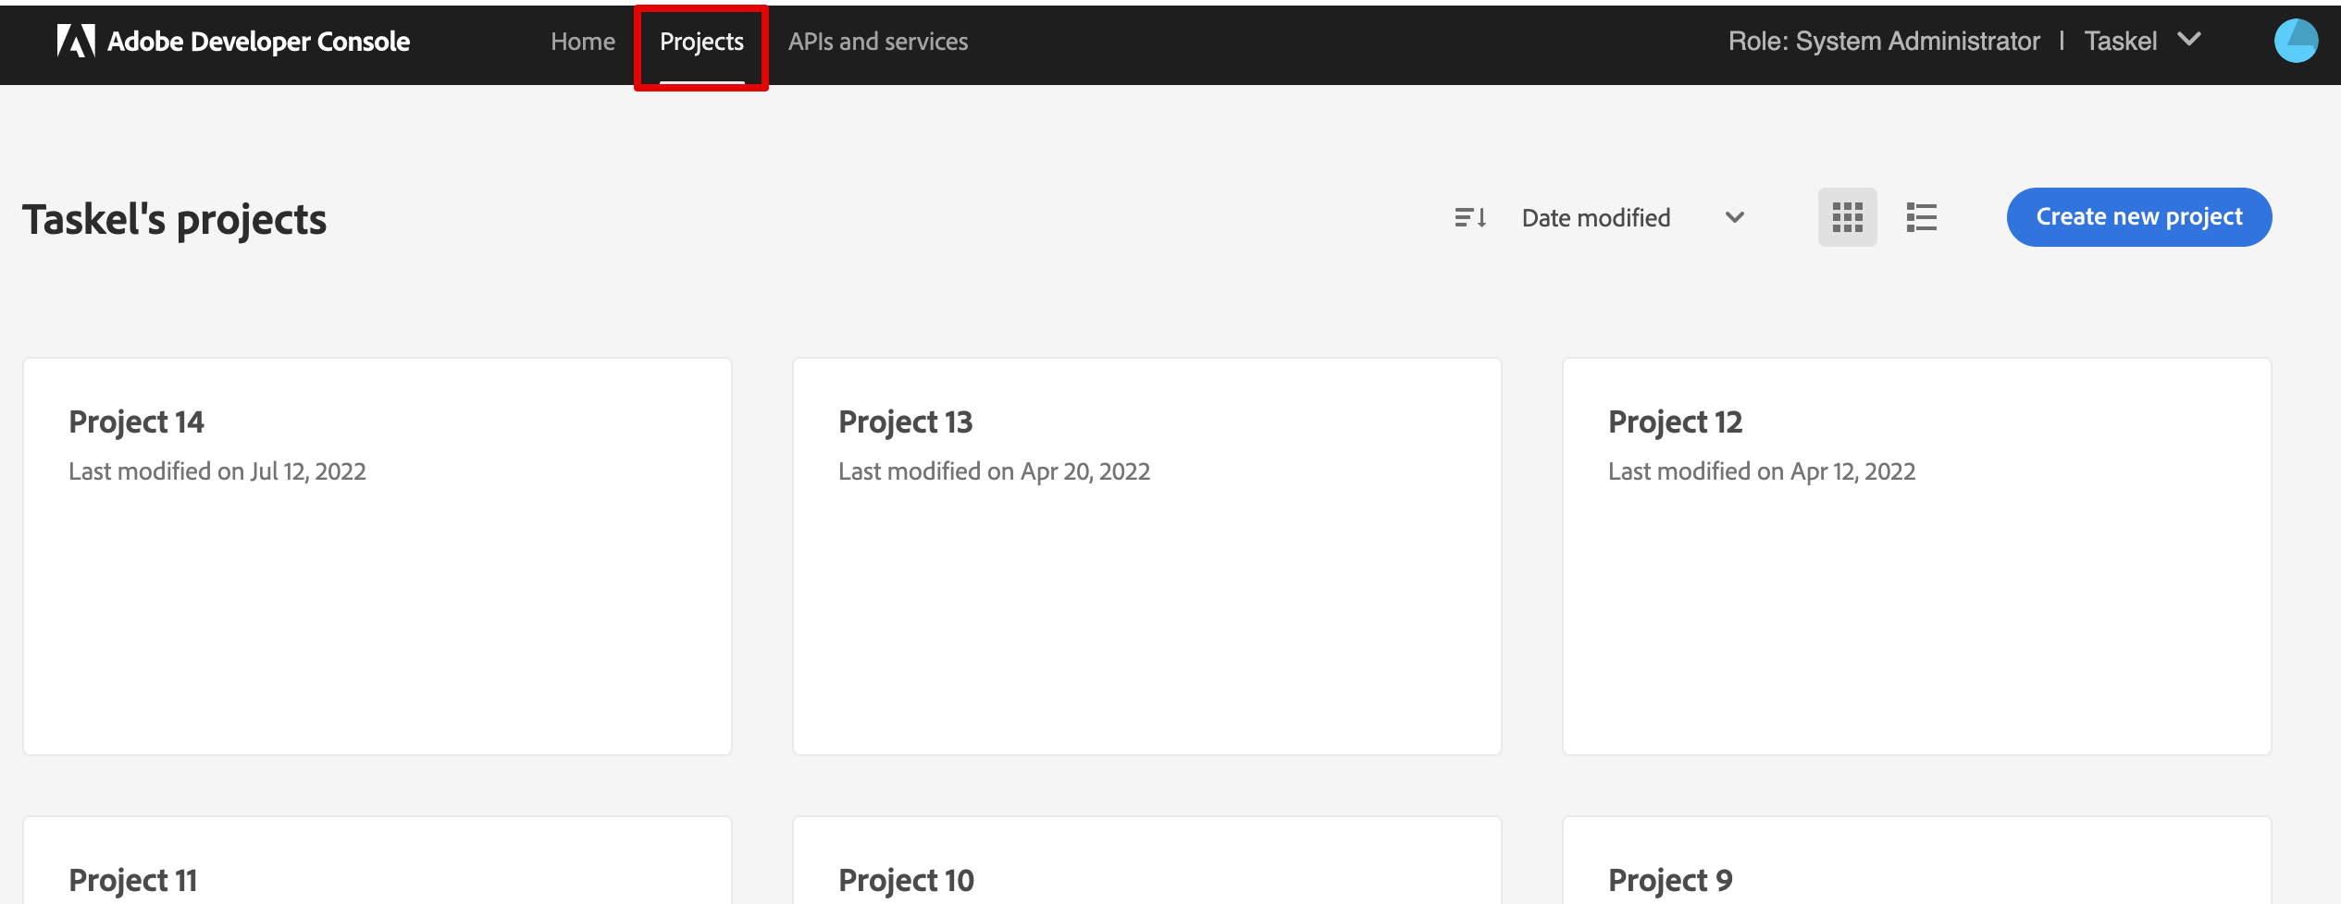Click the Create new project button

click(x=2138, y=217)
